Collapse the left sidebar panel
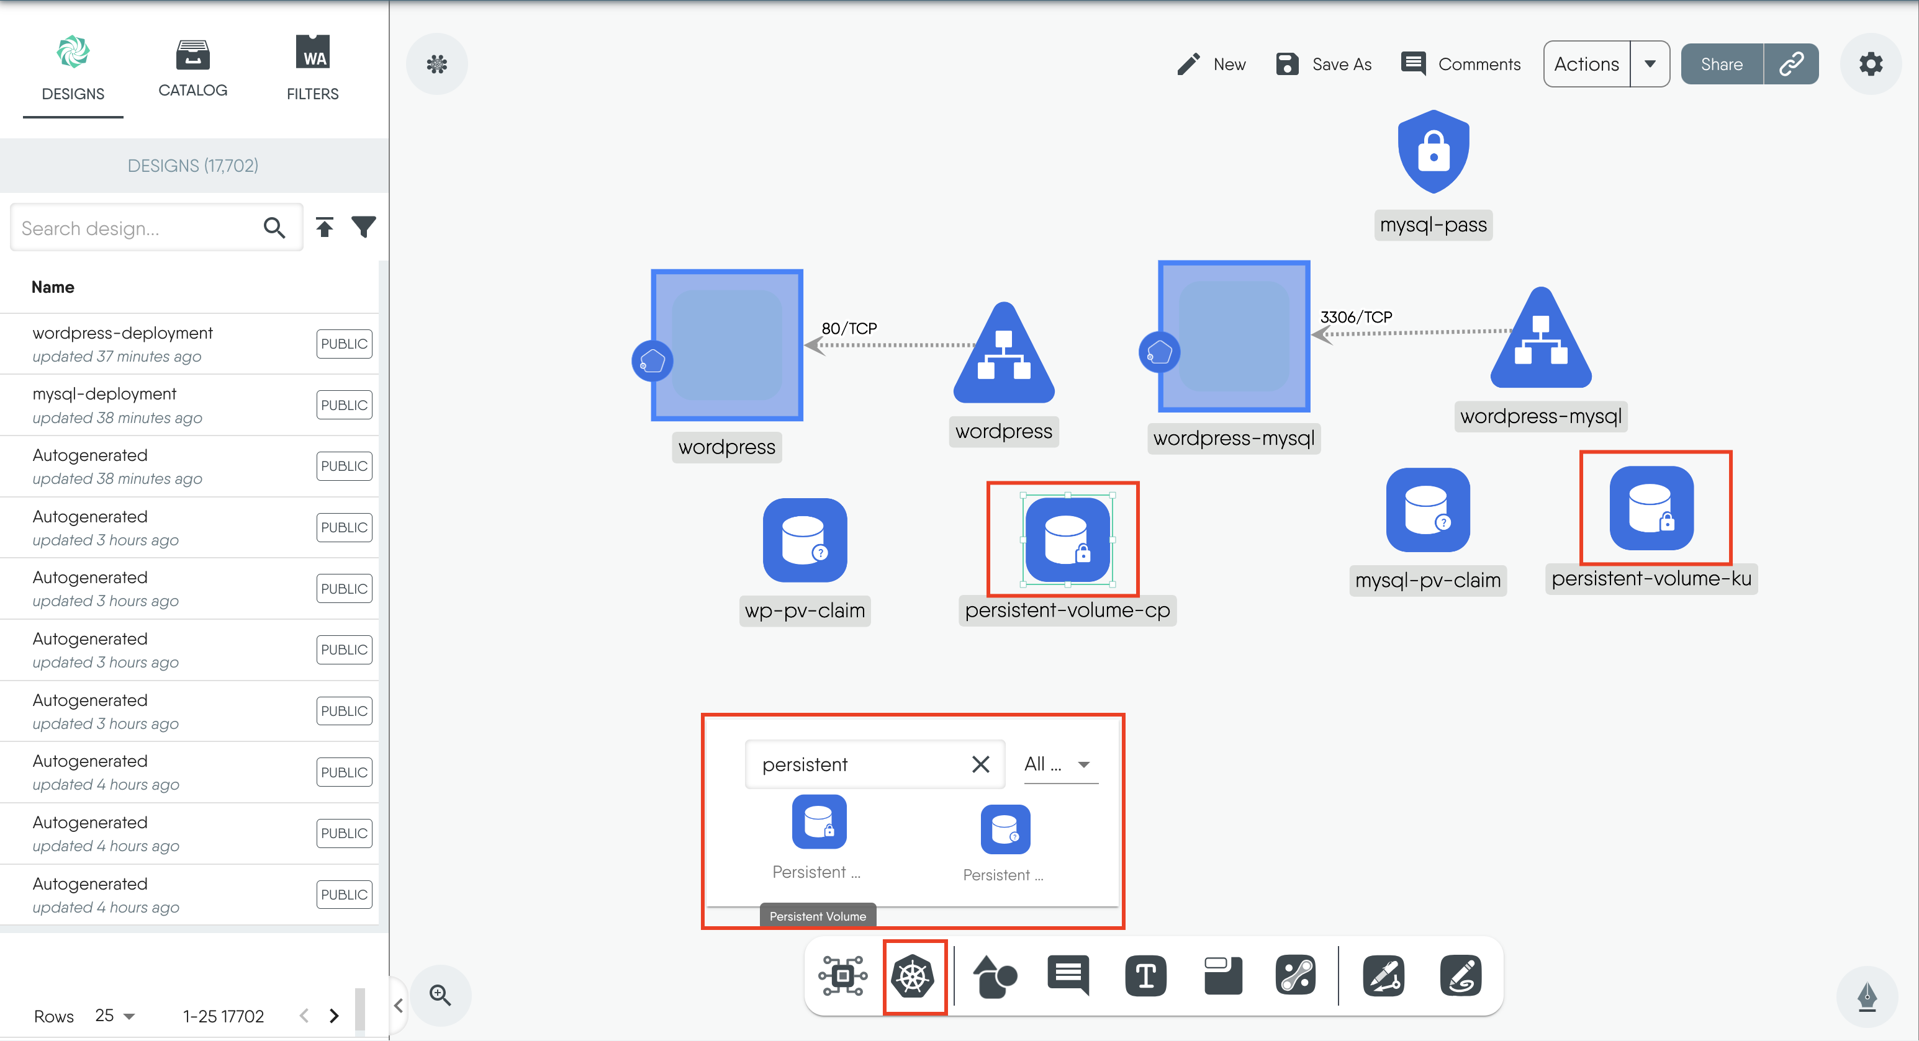1919x1041 pixels. tap(399, 1006)
